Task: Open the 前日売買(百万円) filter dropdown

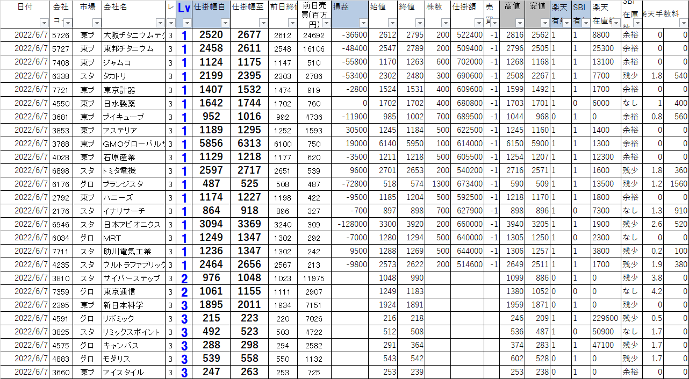Action: pos(326,23)
